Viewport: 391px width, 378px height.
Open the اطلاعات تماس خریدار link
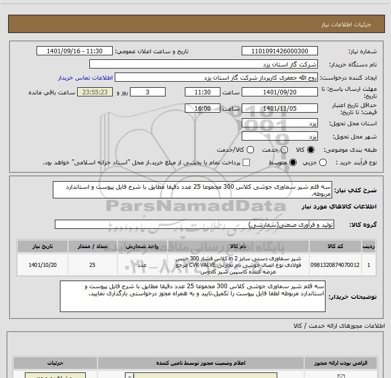pos(85,78)
